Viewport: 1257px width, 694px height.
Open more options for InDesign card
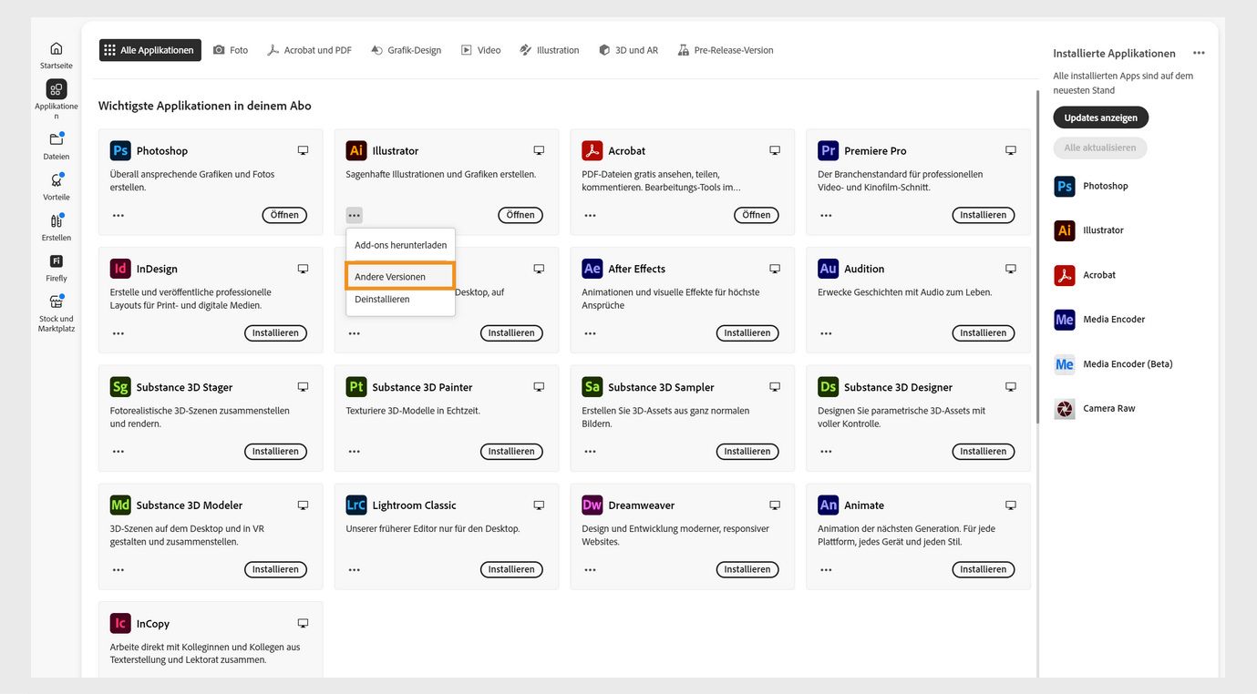coord(118,333)
